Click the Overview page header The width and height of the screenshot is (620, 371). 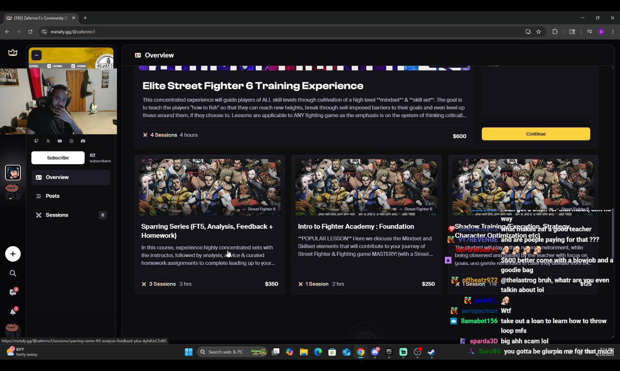point(159,55)
